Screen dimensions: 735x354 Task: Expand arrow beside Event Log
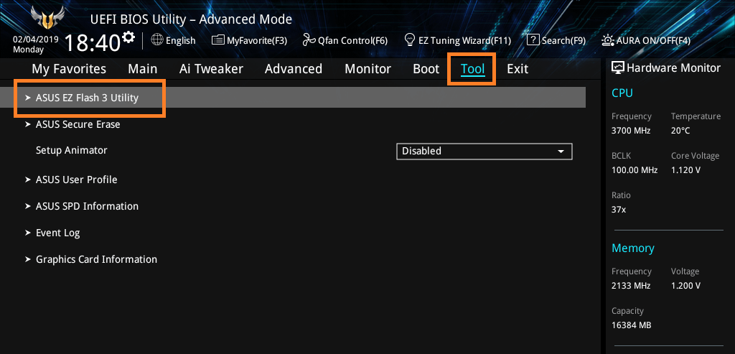click(x=28, y=233)
